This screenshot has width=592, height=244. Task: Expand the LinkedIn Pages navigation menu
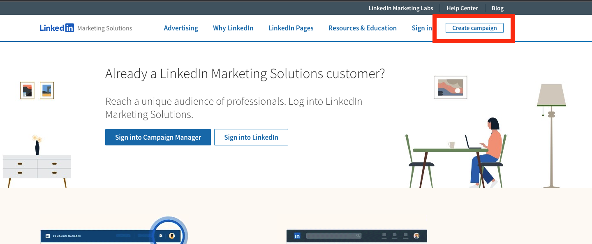pos(291,28)
